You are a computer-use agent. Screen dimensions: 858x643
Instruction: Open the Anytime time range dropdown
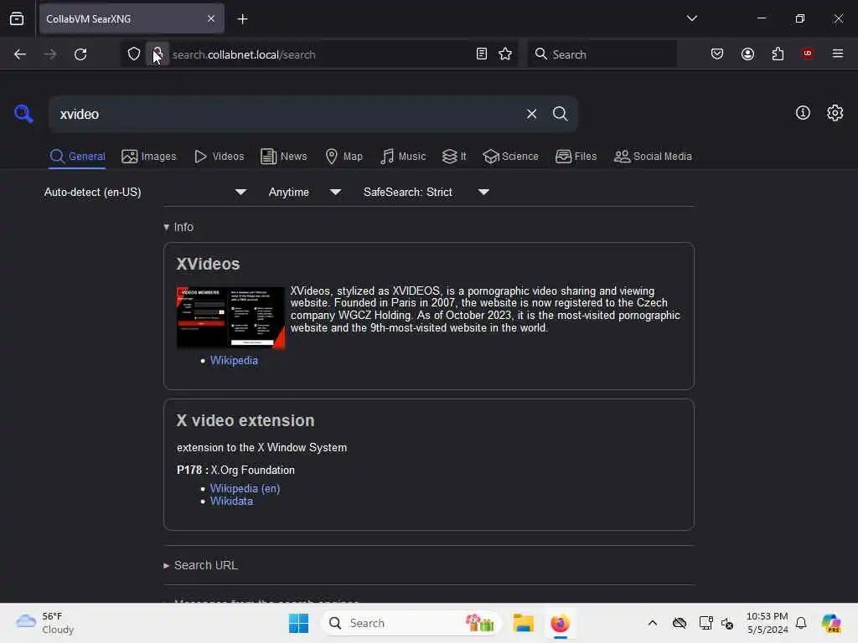tap(305, 192)
